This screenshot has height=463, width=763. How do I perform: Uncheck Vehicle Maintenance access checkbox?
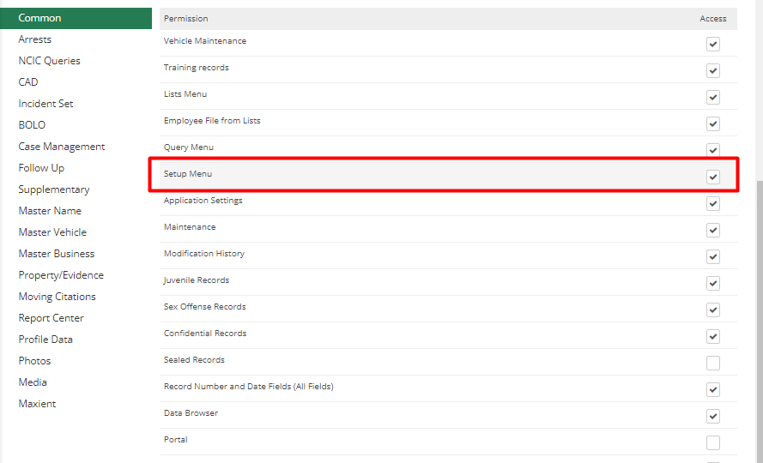[x=713, y=45]
